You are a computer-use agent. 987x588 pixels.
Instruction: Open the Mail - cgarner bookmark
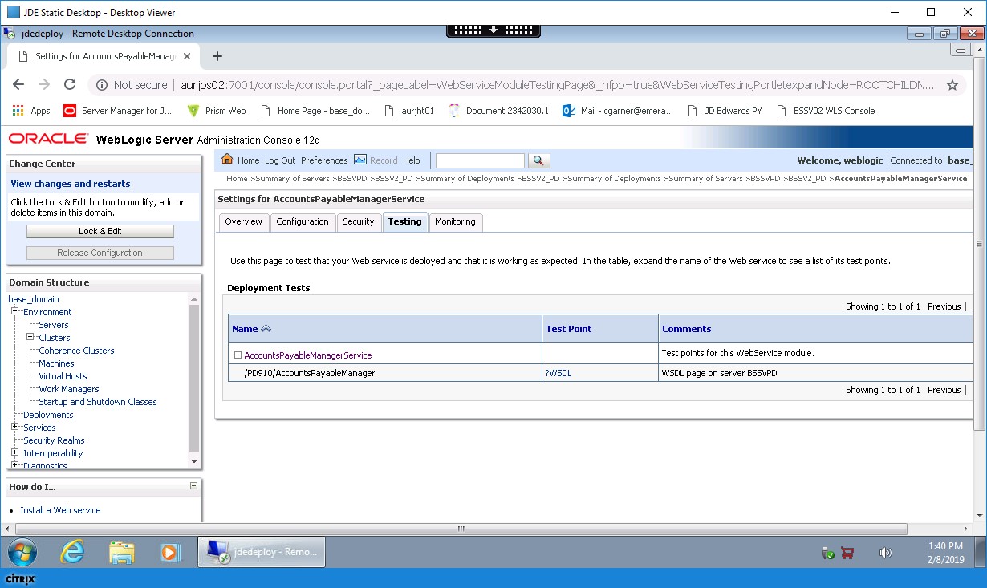tap(618, 111)
